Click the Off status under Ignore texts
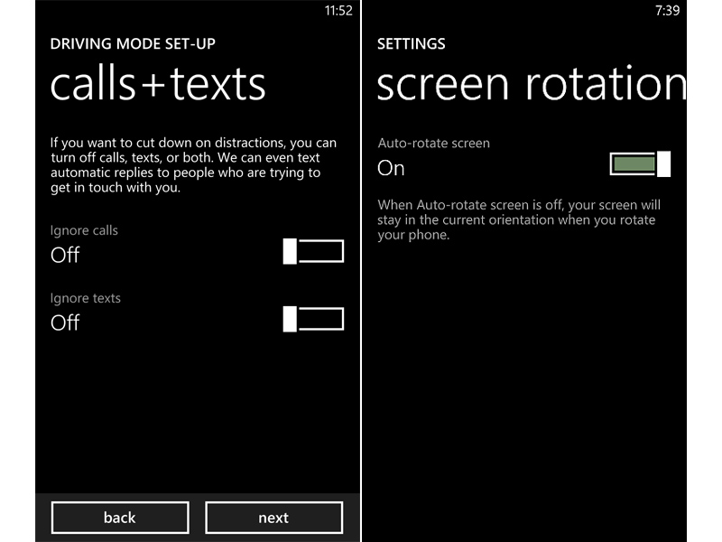 pyautogui.click(x=65, y=323)
